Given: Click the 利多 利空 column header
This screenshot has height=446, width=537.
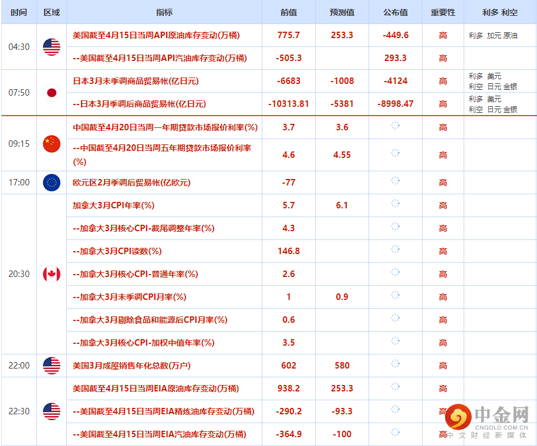Looking at the screenshot, I should pos(500,13).
